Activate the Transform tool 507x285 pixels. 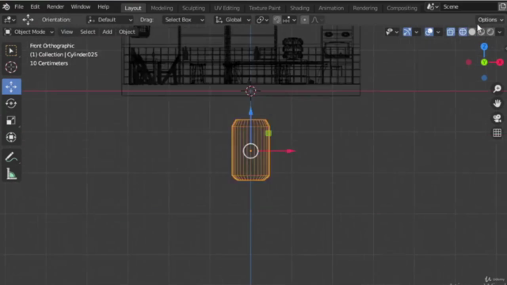11,137
